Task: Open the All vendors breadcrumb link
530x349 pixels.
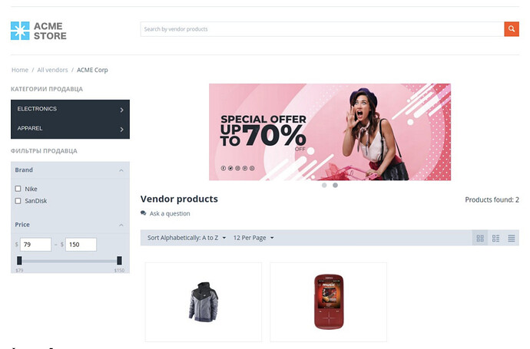Action: click(52, 70)
